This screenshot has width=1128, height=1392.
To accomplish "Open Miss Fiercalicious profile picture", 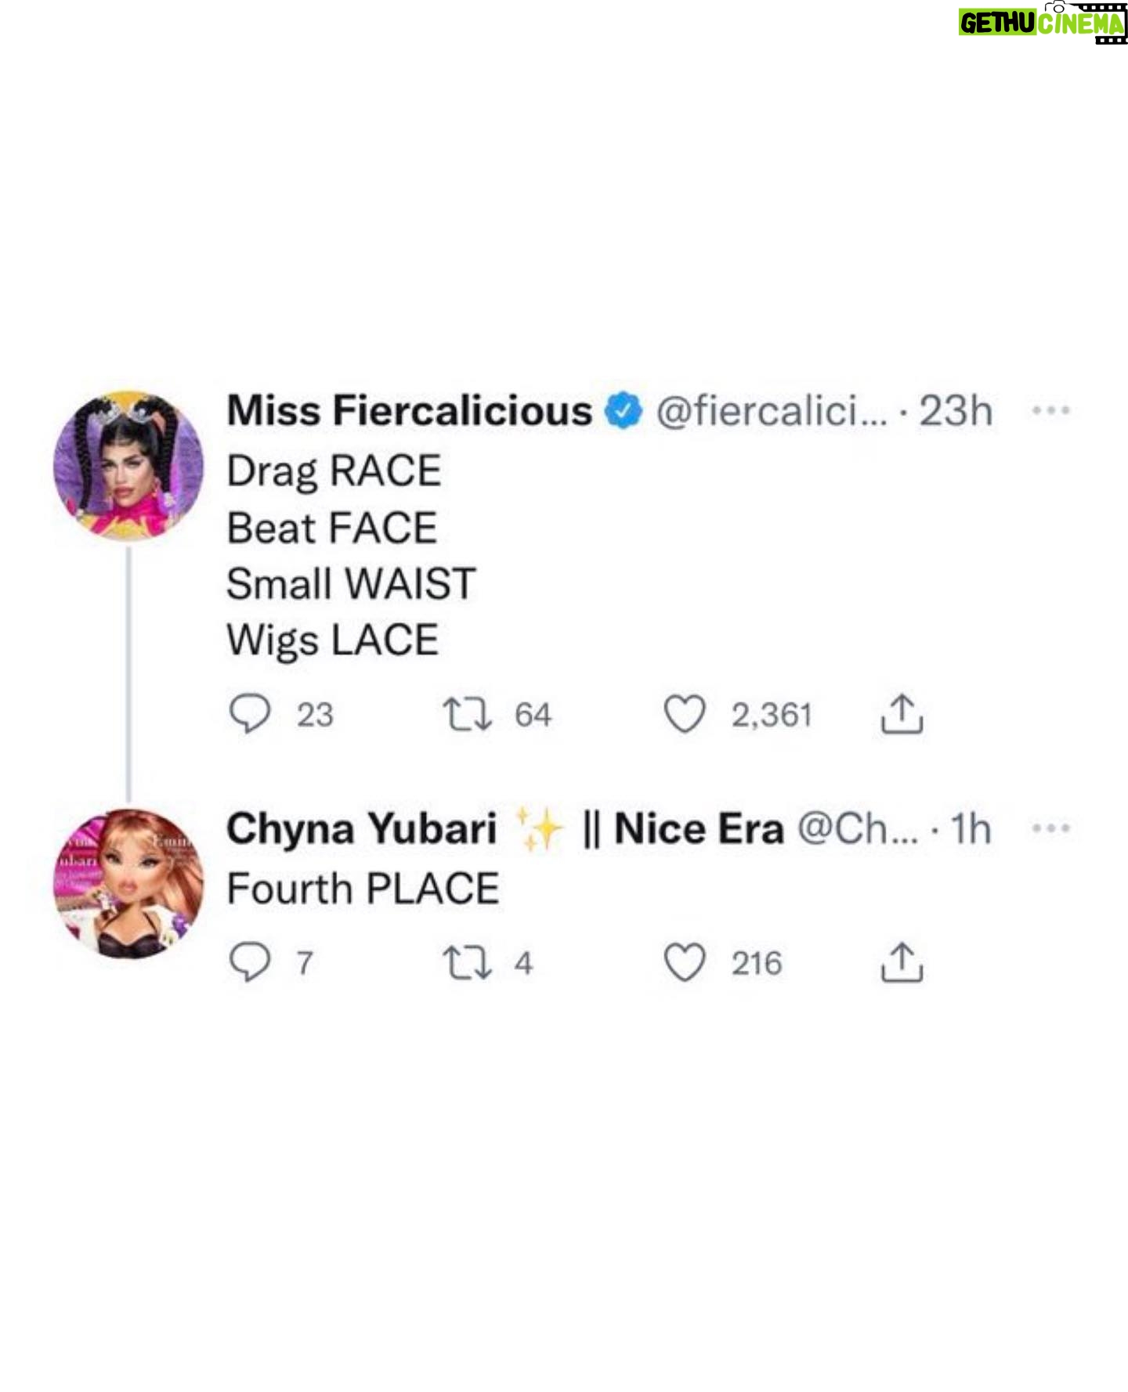I will [x=128, y=466].
